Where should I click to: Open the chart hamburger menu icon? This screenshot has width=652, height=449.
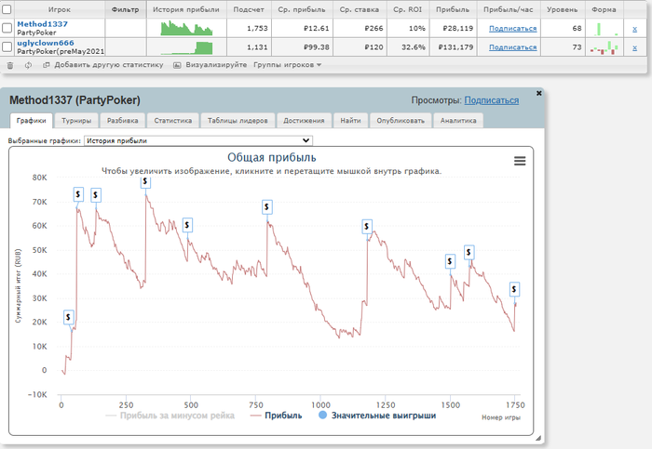click(x=520, y=161)
